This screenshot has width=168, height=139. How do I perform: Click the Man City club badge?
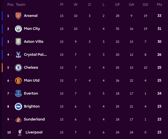pos(18,29)
